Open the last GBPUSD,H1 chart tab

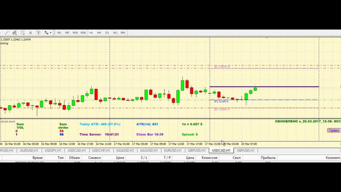click(246, 151)
